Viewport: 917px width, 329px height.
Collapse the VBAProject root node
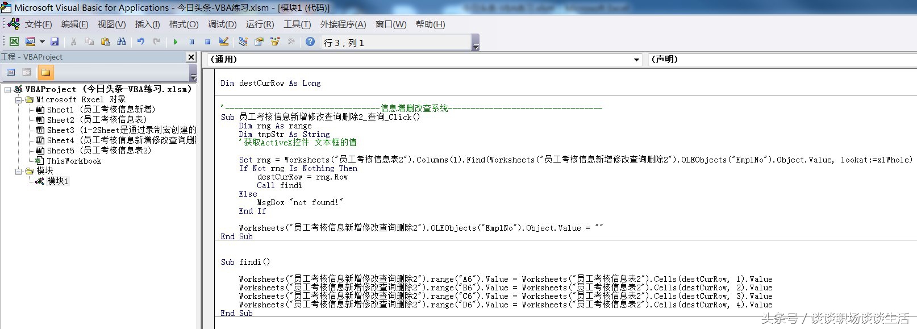point(8,89)
